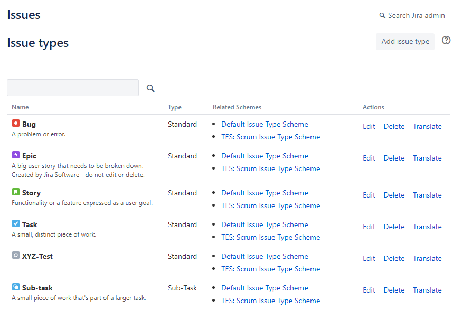This screenshot has height=319, width=453.
Task: Open TES: Scrum Issue Type Scheme for XYZ-Test
Action: [x=271, y=269]
